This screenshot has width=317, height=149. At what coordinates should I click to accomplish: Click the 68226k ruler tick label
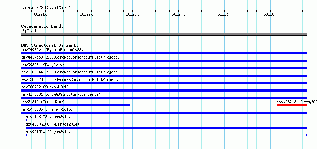[270, 14]
